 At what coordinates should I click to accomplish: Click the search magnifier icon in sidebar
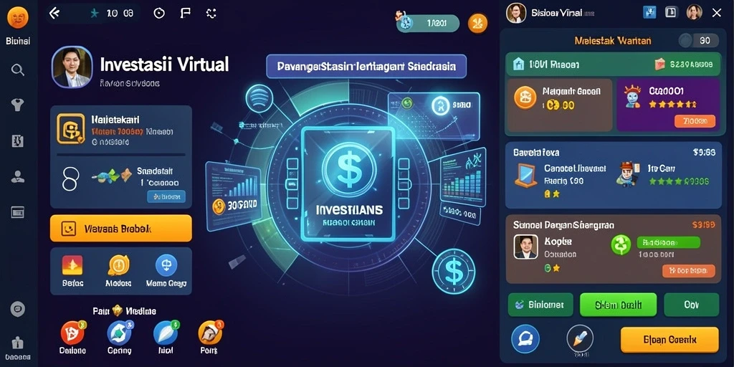[x=18, y=70]
